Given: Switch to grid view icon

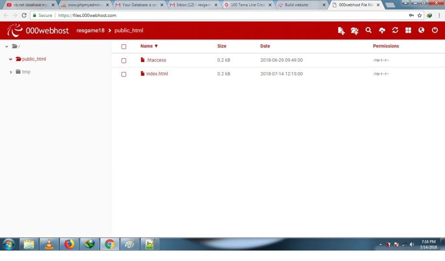Looking at the screenshot, I should click(408, 30).
